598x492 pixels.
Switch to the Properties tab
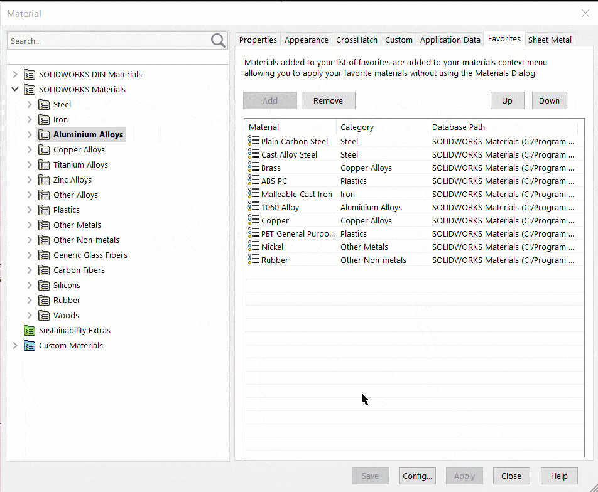point(258,40)
